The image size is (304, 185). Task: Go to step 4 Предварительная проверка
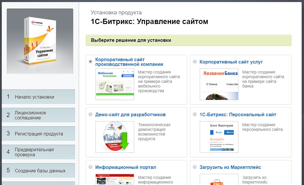[x=38, y=152]
